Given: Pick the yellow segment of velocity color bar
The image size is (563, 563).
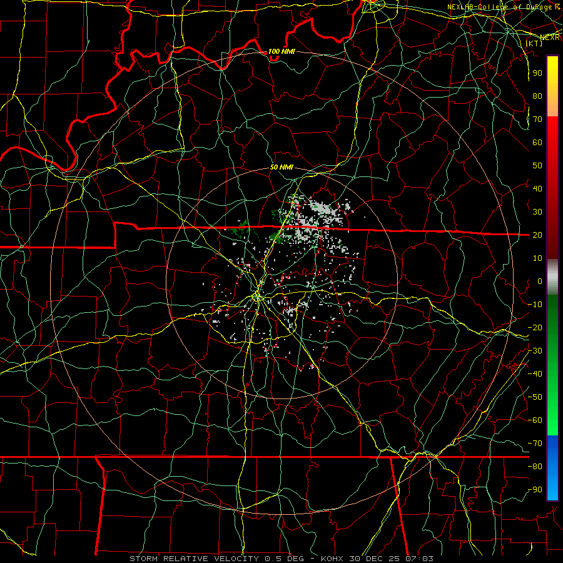Looking at the screenshot, I should 552,86.
